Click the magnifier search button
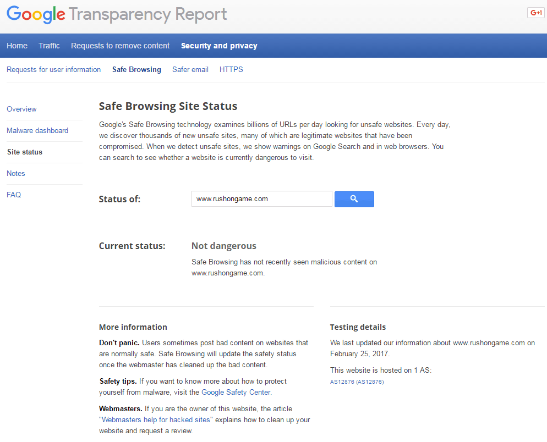The height and width of the screenshot is (442, 547). coord(354,199)
